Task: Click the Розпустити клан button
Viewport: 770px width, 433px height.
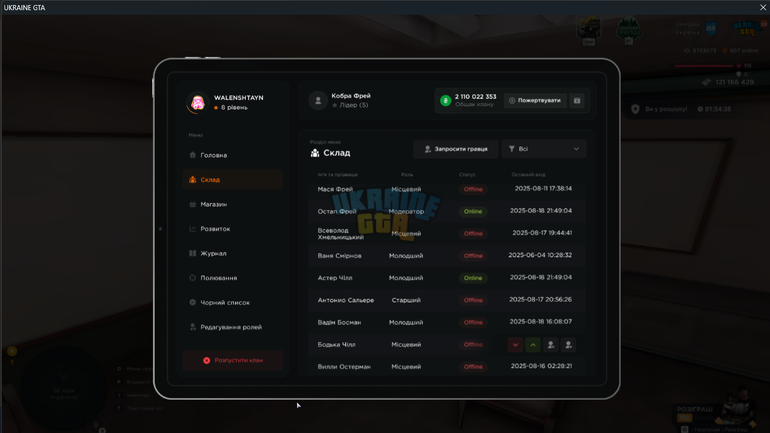Action: point(233,360)
